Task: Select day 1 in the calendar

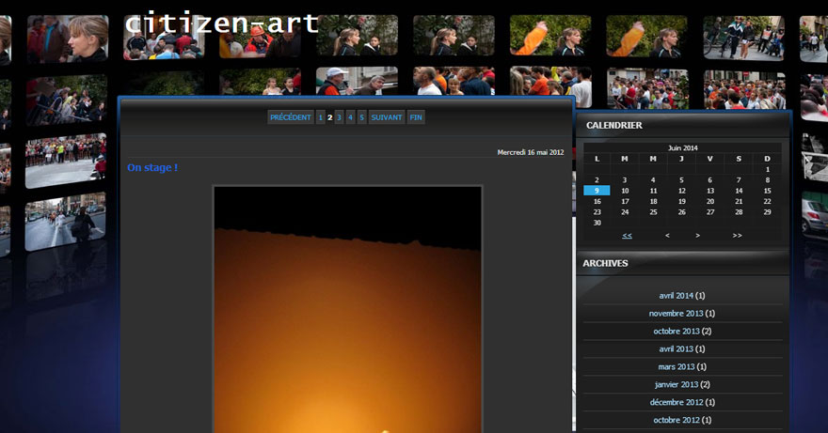Action: coord(767,169)
